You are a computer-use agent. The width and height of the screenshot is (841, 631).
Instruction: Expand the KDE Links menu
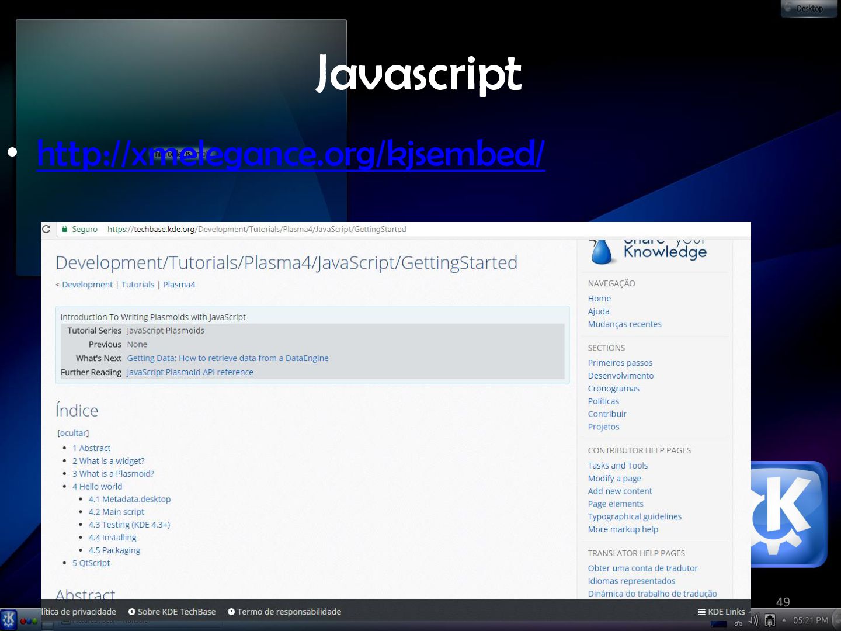click(x=721, y=612)
